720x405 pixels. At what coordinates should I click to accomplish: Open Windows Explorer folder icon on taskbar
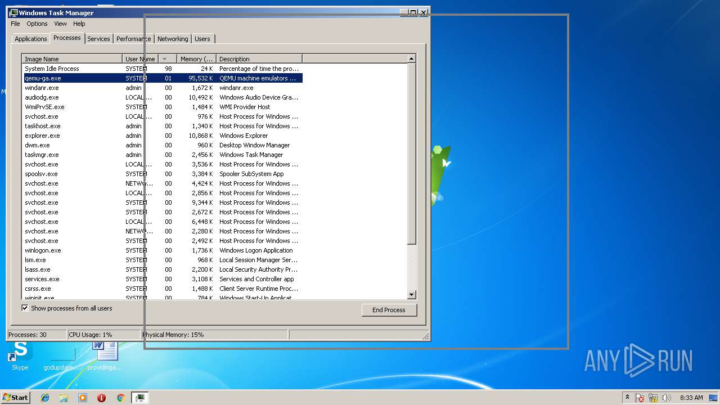[x=64, y=398]
